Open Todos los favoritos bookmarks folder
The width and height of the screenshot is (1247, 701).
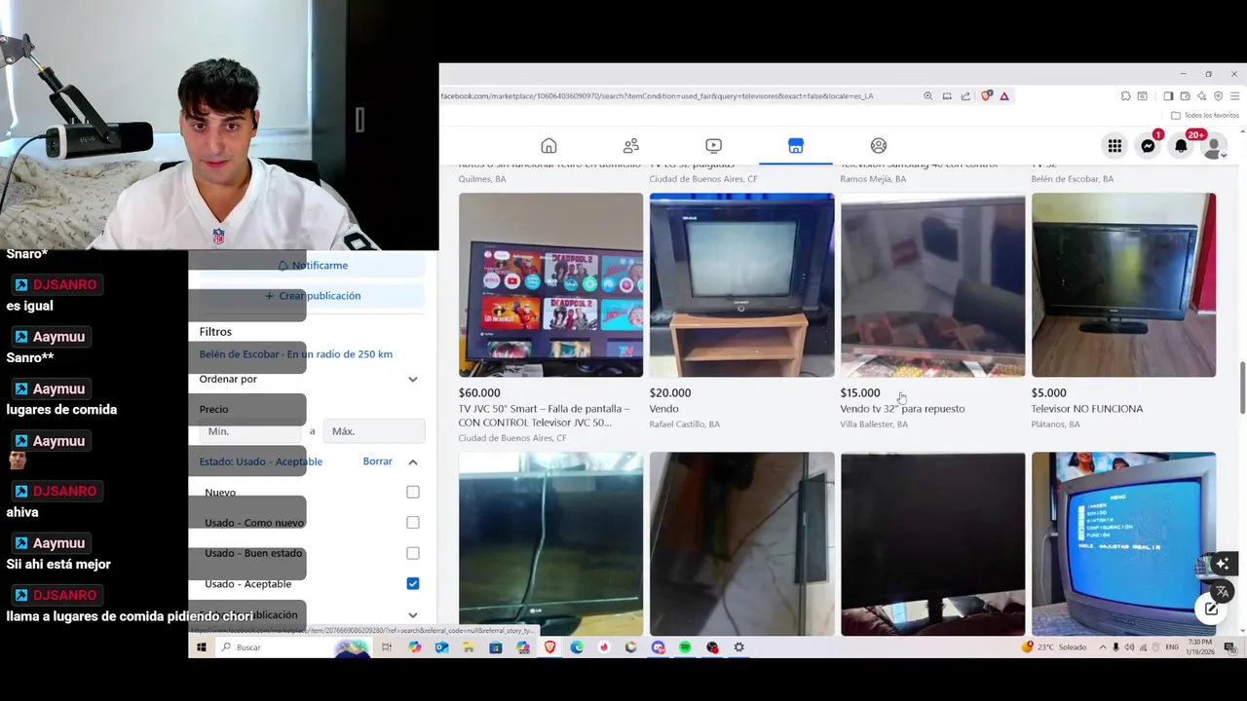1205,116
